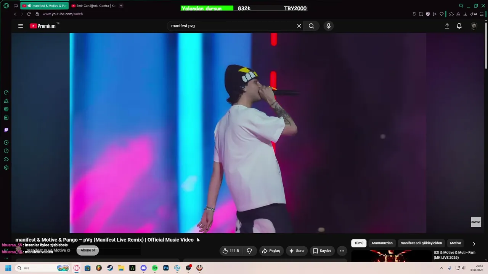Go back to the previous page

pyautogui.click(x=15, y=14)
